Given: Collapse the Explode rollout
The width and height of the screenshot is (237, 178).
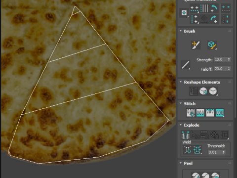Looking at the screenshot, I should (x=181, y=125).
